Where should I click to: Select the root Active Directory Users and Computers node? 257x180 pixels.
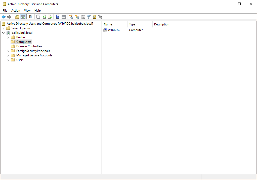pyautogui.click(x=50, y=24)
